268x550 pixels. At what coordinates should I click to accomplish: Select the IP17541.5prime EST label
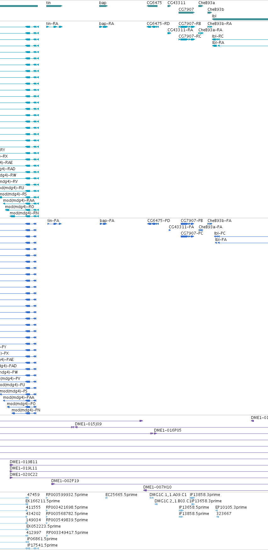click(x=43, y=545)
